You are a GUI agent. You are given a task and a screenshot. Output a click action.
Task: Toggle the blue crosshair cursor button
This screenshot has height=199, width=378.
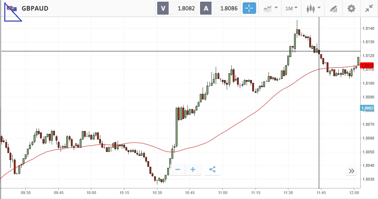[x=249, y=8]
